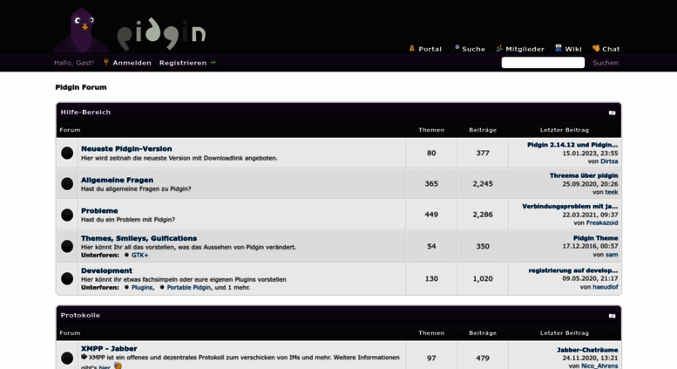Click the Hilfe-Bereich category title
This screenshot has width=677, height=369.
85,113
